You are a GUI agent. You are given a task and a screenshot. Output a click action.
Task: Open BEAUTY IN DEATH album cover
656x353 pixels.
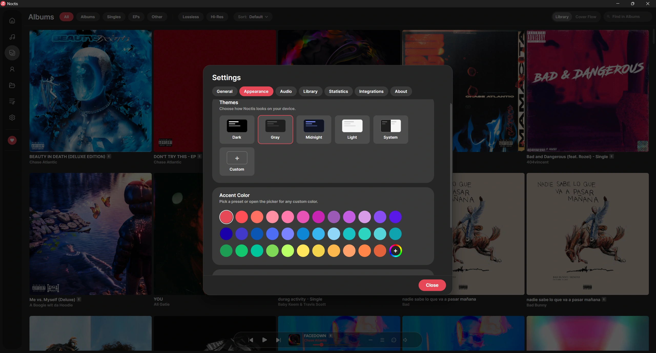coord(90,91)
